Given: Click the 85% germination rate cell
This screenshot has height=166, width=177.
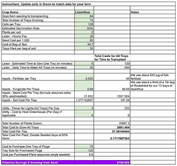Looking at the screenshot, I should [x=84, y=28].
